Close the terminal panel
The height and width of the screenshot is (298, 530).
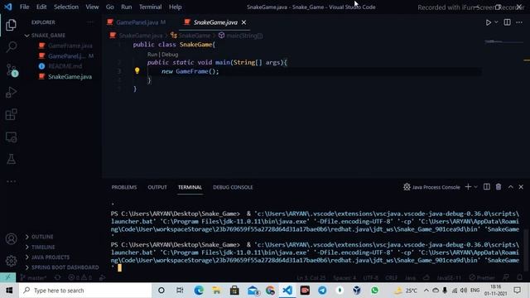(x=521, y=187)
